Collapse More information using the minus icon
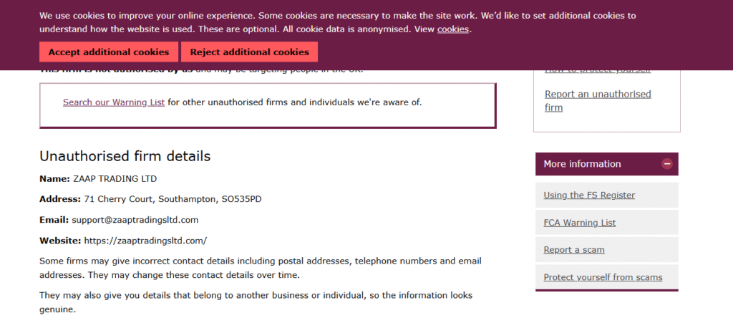Screen dimensions: 733x323 pos(667,164)
